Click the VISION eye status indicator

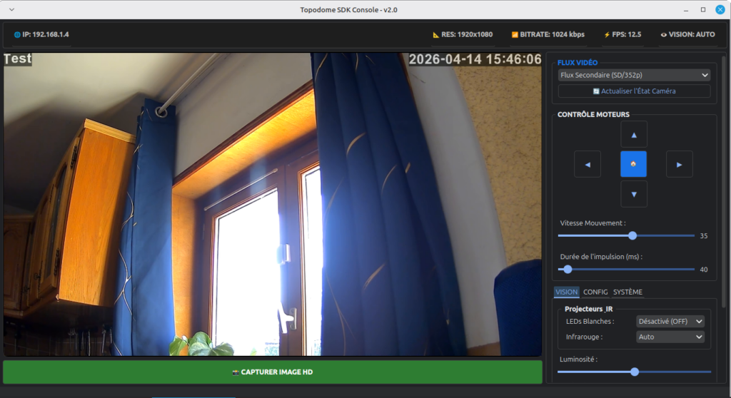pos(687,34)
